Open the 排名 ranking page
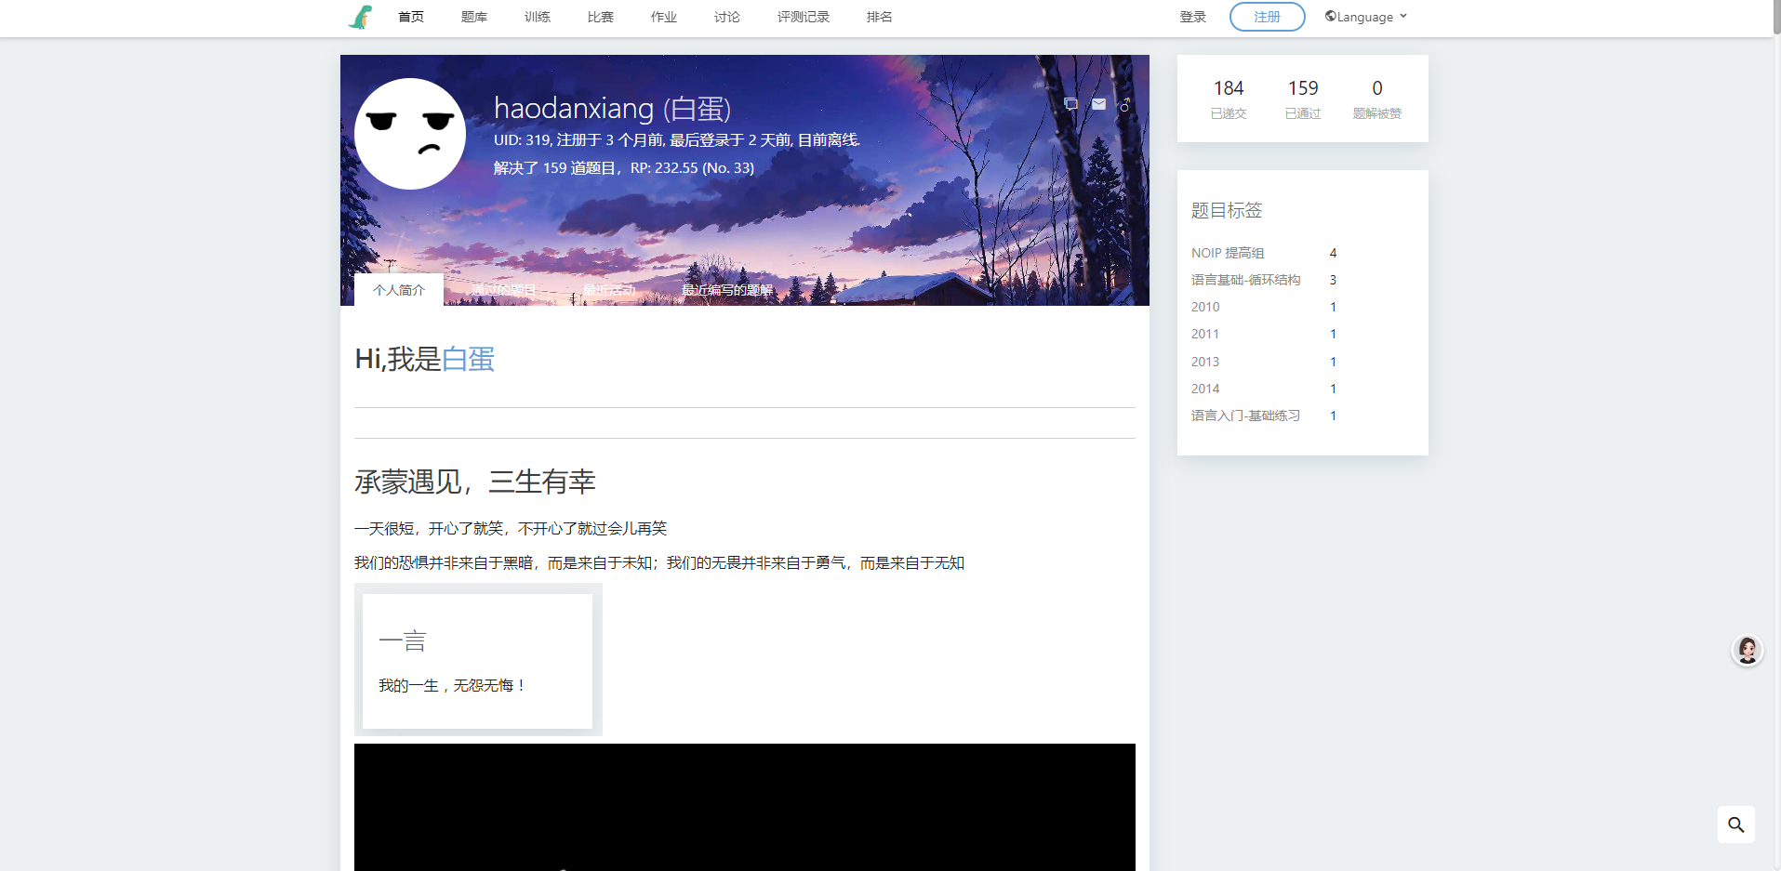Image resolution: width=1781 pixels, height=871 pixels. click(879, 17)
